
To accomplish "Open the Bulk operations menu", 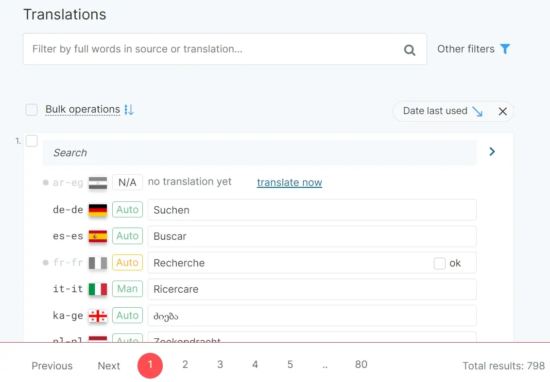I will 83,110.
